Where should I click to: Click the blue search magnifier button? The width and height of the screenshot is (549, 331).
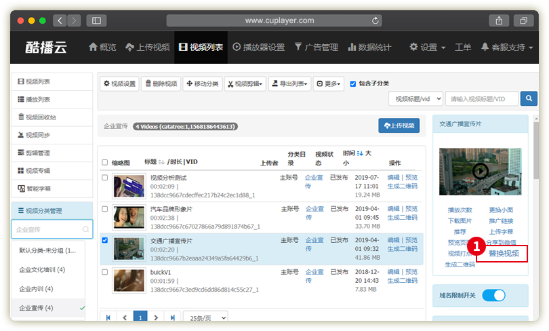point(529,99)
